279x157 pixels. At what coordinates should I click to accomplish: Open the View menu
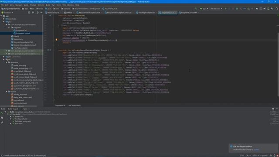pos(12,5)
